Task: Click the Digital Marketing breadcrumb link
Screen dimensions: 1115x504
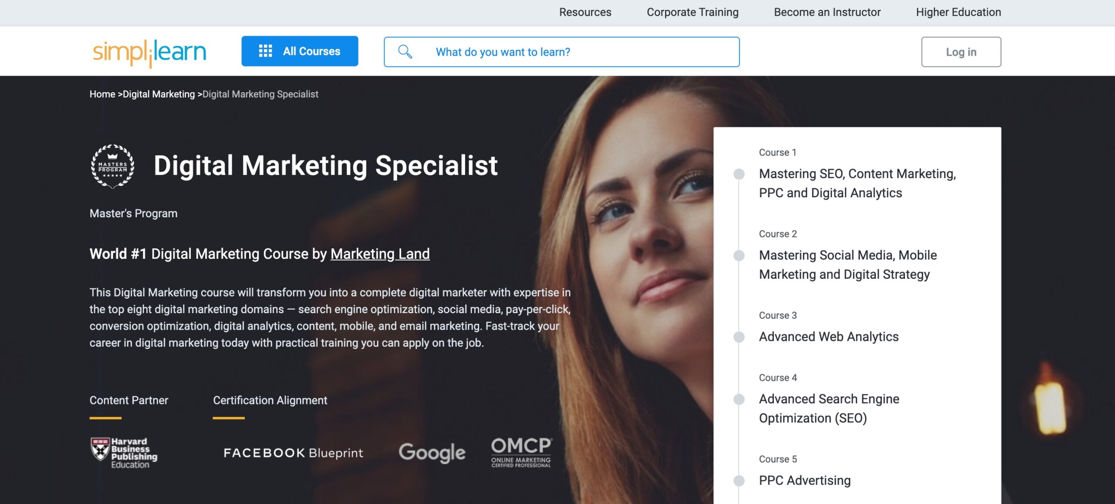Action: tap(159, 94)
